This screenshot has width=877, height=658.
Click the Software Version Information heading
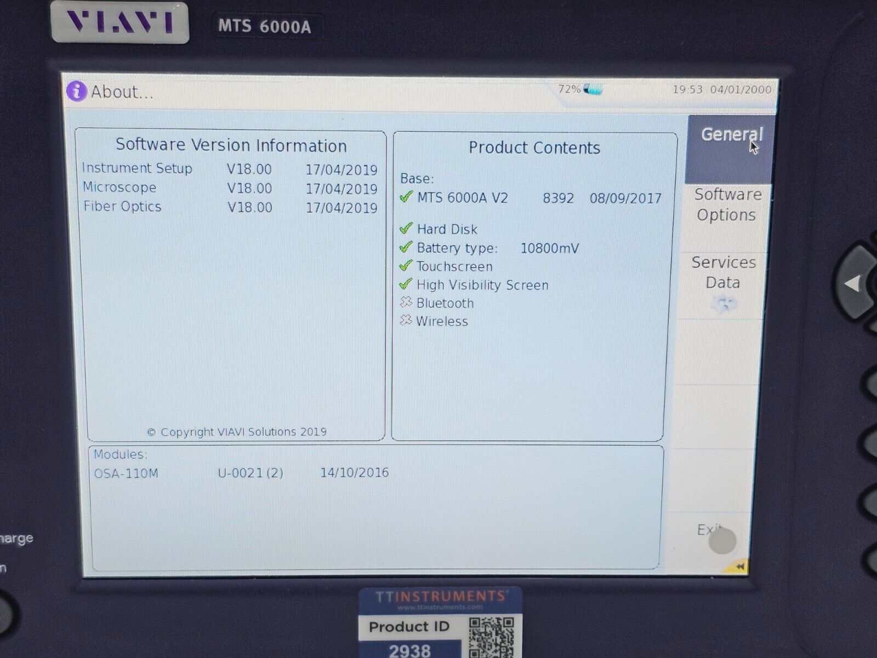231,145
